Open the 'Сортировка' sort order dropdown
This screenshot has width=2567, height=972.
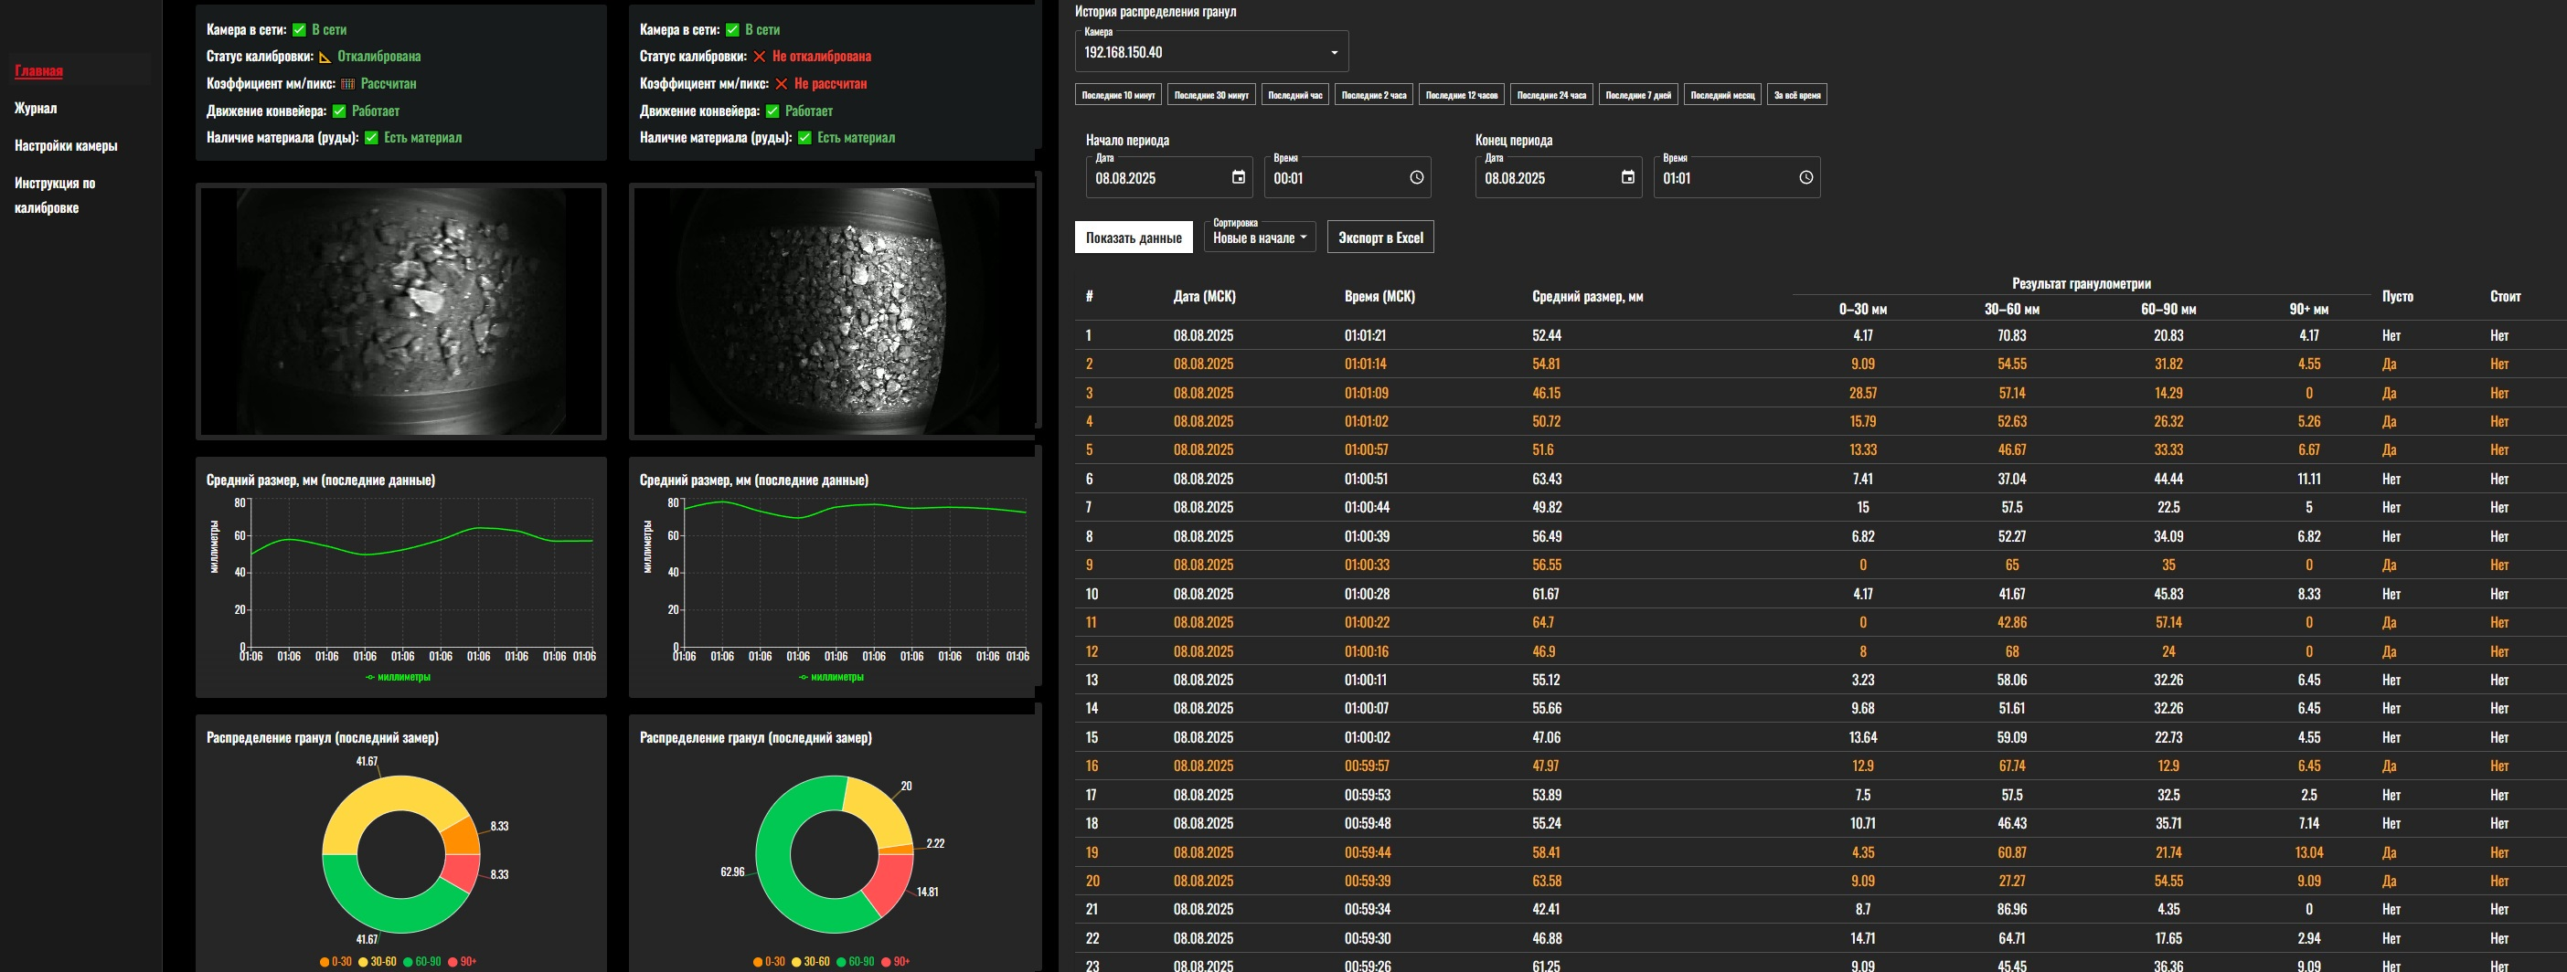[x=1260, y=237]
